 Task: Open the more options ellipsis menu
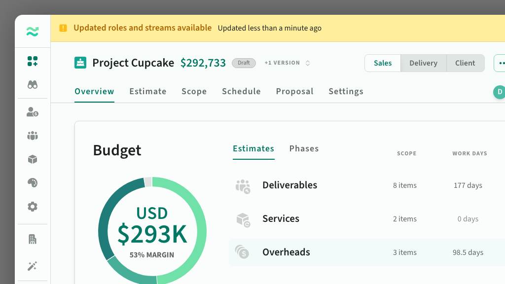(501, 63)
